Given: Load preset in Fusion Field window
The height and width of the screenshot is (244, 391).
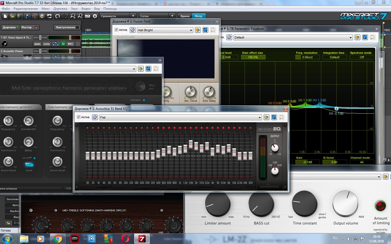Looking at the screenshot, I should pyautogui.click(x=198, y=30).
